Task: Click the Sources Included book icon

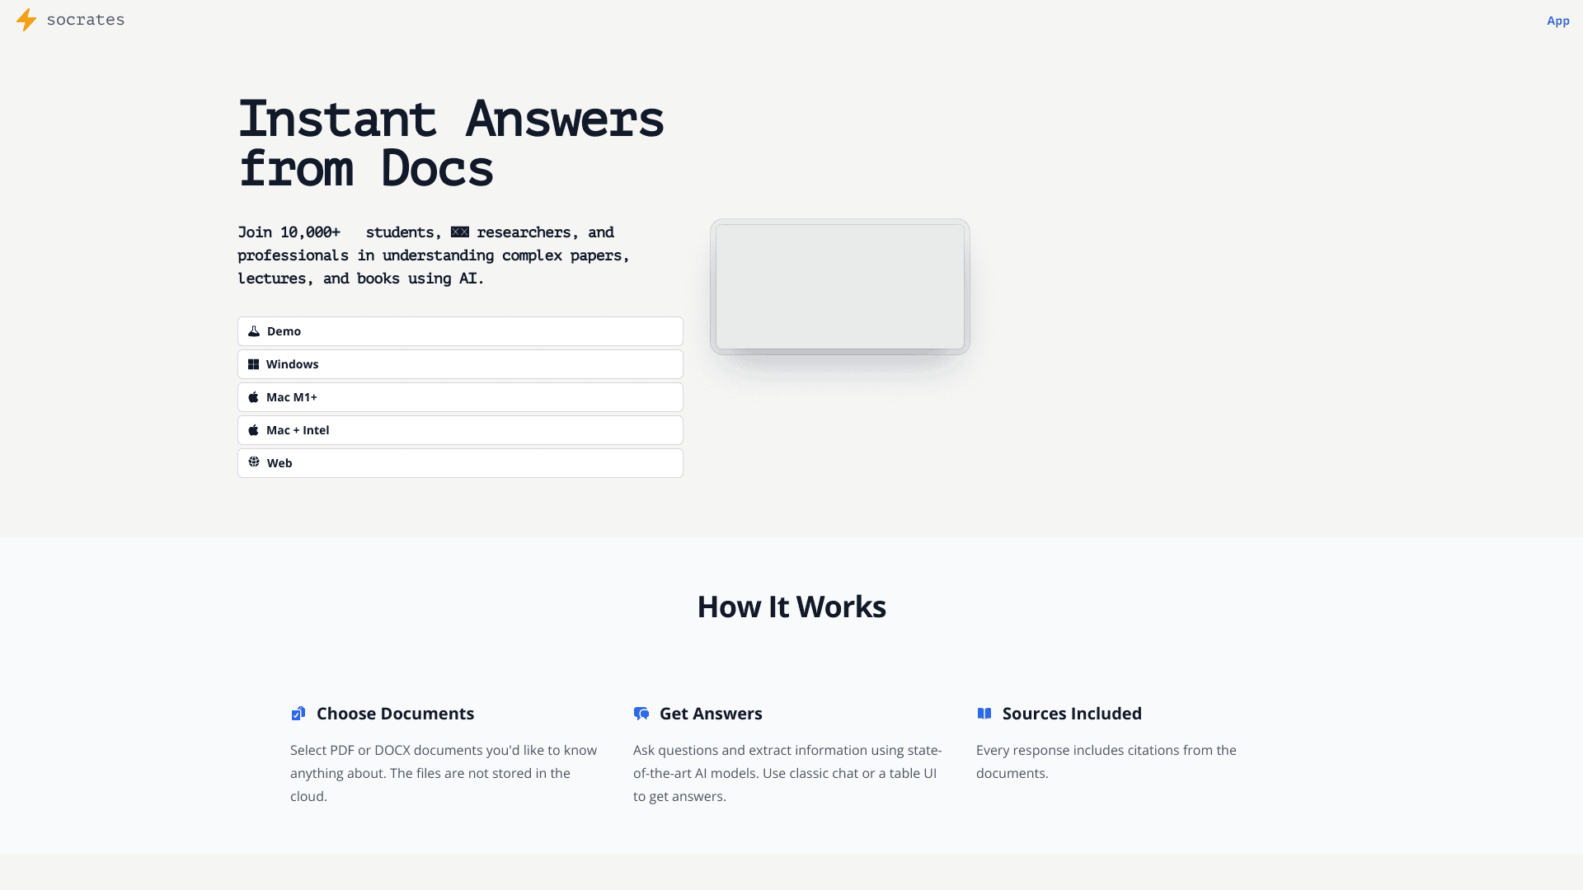Action: coord(984,713)
